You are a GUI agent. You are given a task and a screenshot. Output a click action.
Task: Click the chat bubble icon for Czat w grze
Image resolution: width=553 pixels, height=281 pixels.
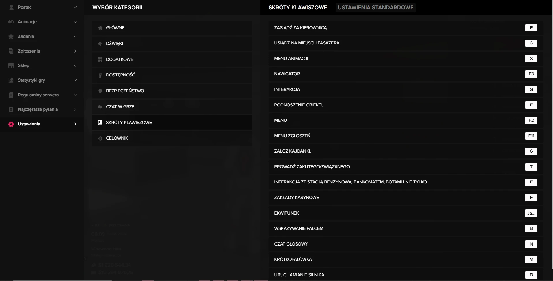coord(100,107)
